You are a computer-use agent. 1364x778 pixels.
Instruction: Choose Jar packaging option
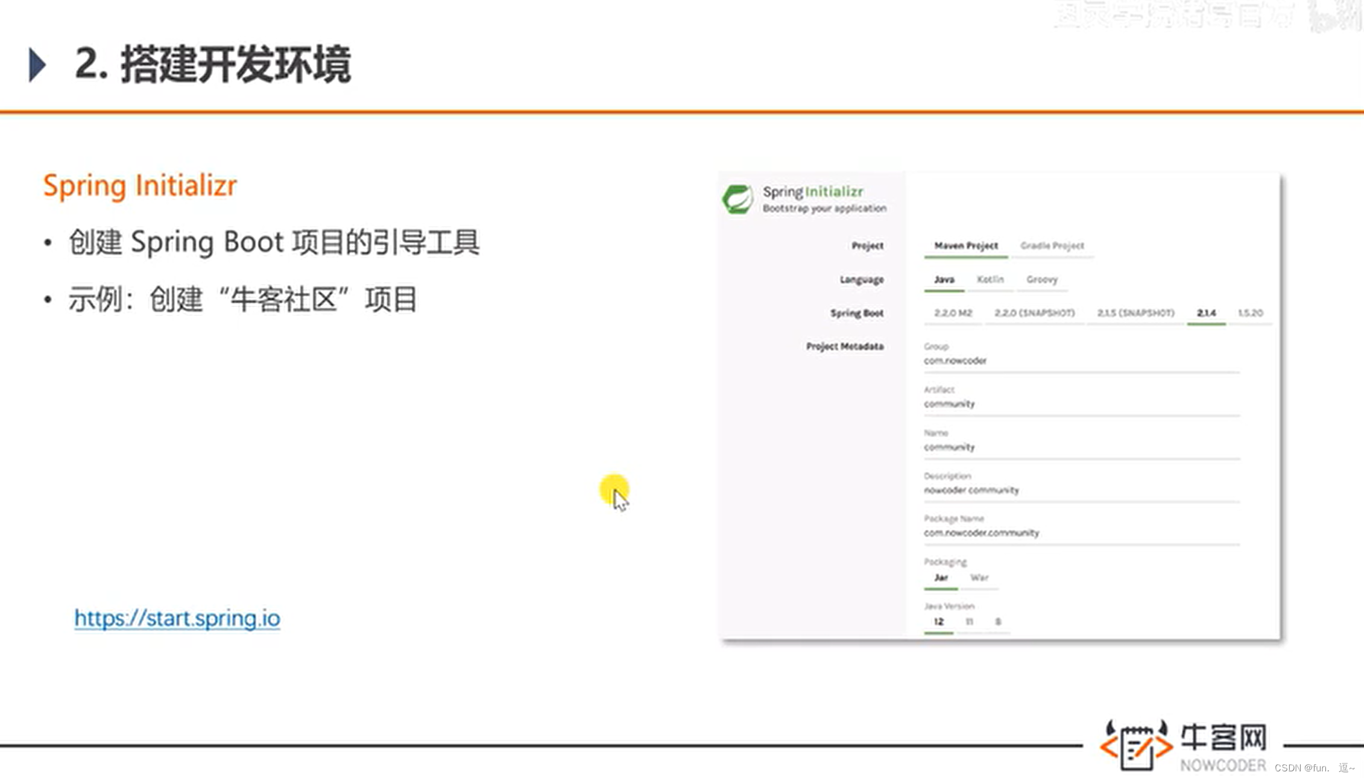[940, 577]
